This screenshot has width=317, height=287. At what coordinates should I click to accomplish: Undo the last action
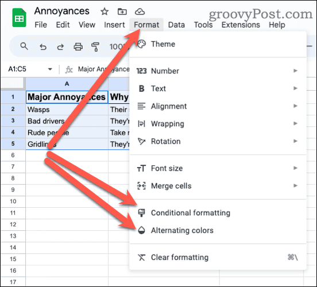click(43, 47)
